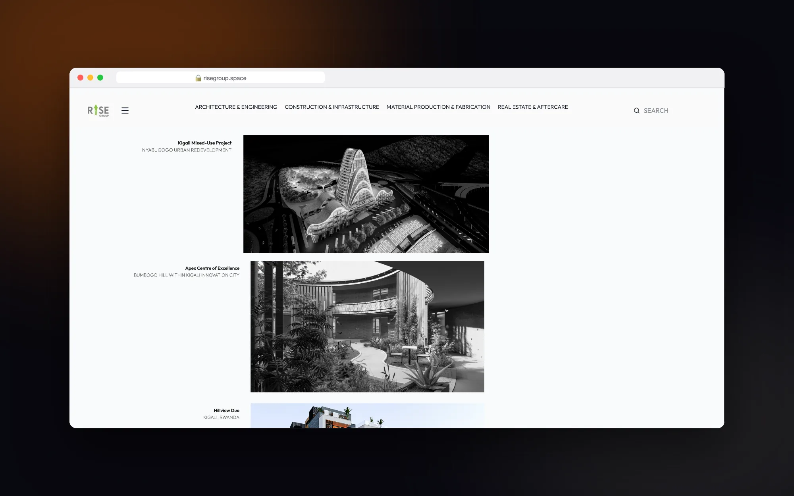Maximize window with green button
Image resolution: width=794 pixels, height=496 pixels.
(100, 78)
